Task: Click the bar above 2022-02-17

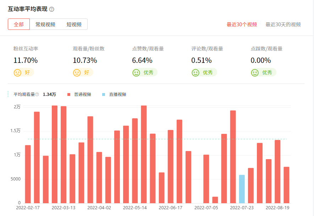Action: 28,174
